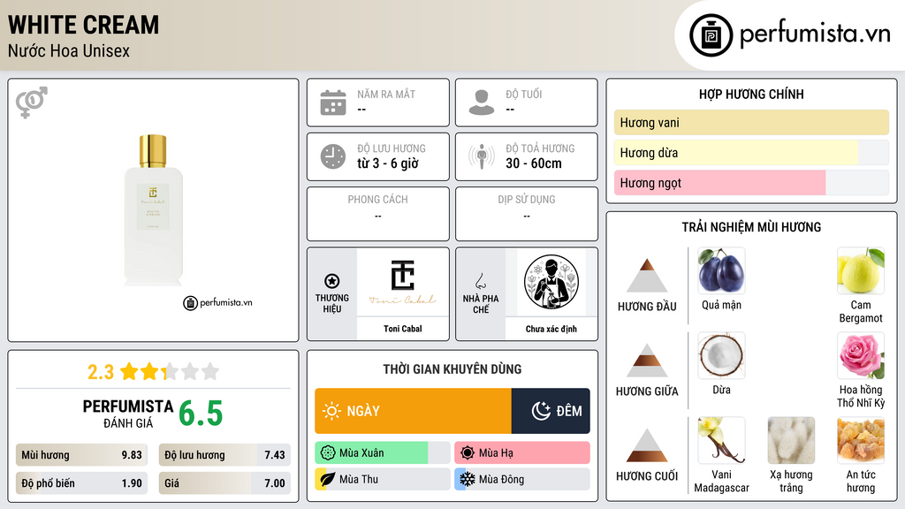The image size is (905, 509).
Task: Click the base-note pyramid icon for Hương cuối
Action: point(647,445)
